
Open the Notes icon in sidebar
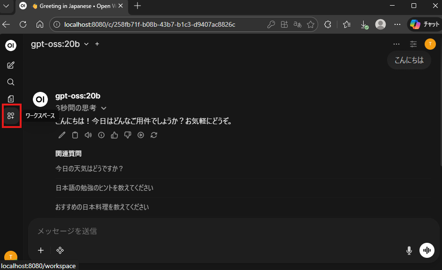tap(11, 99)
